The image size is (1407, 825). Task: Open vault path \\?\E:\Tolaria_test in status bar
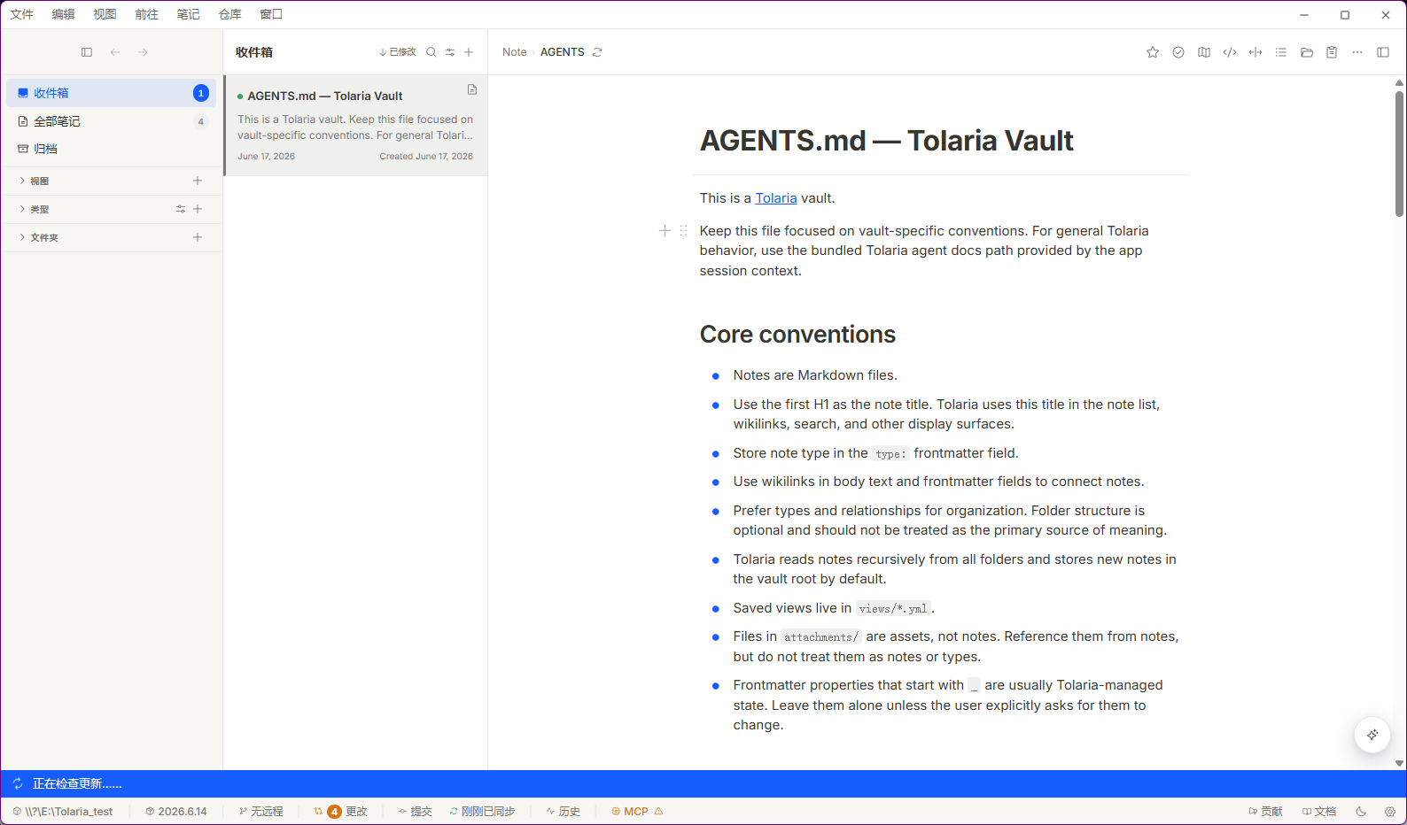click(x=63, y=812)
